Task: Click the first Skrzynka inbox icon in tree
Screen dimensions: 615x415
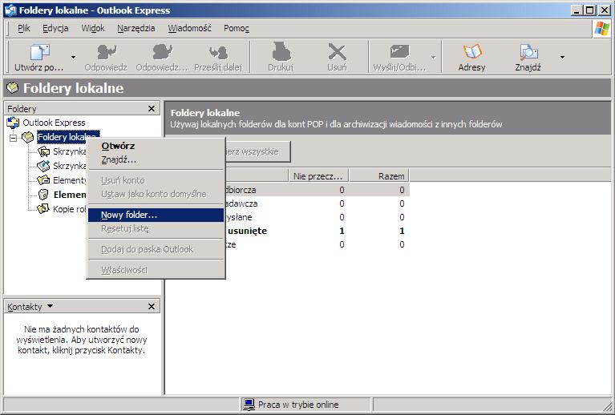Action: tap(43, 151)
